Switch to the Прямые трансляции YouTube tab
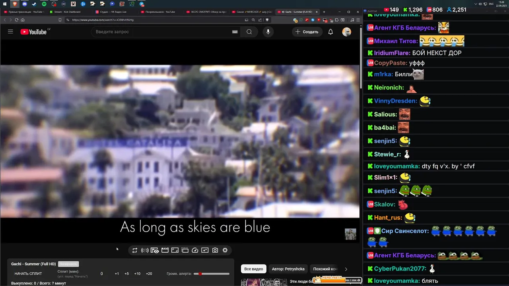Screen dimensions: 509x286 click(x=24, y=12)
